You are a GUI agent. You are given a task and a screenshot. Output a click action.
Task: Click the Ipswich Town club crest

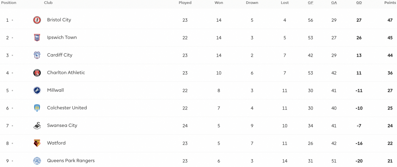(37, 37)
